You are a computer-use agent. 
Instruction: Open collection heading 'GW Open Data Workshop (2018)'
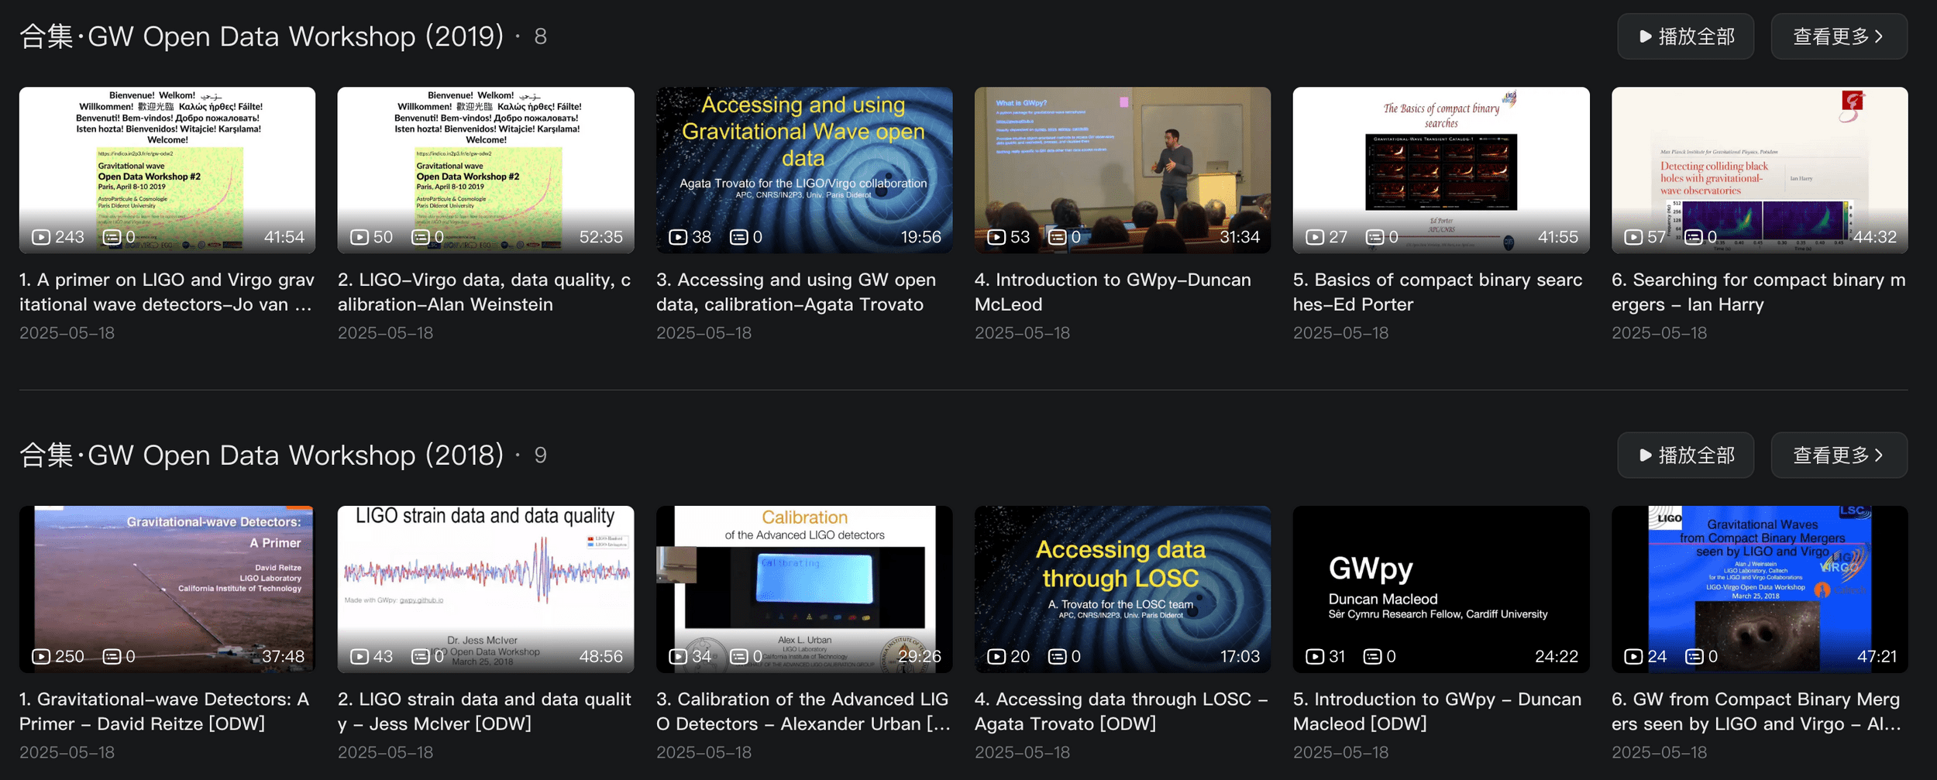coord(261,455)
